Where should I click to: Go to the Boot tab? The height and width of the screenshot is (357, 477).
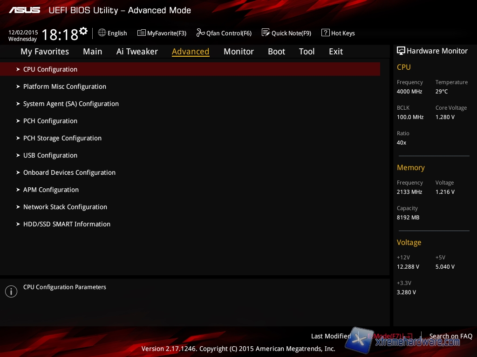[x=276, y=52]
